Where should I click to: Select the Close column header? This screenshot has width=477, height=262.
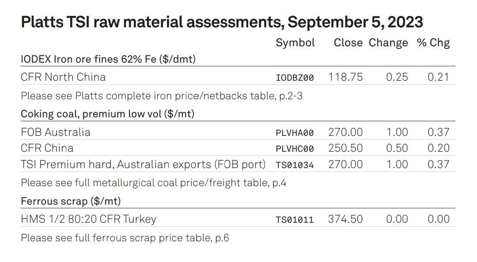(x=348, y=42)
